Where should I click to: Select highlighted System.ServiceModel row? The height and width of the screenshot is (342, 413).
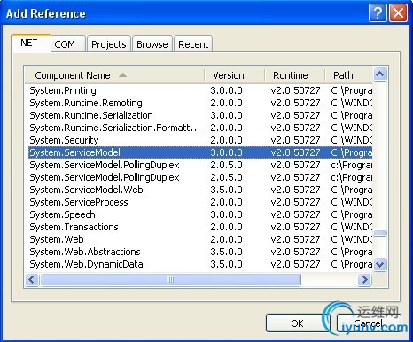pyautogui.click(x=200, y=152)
